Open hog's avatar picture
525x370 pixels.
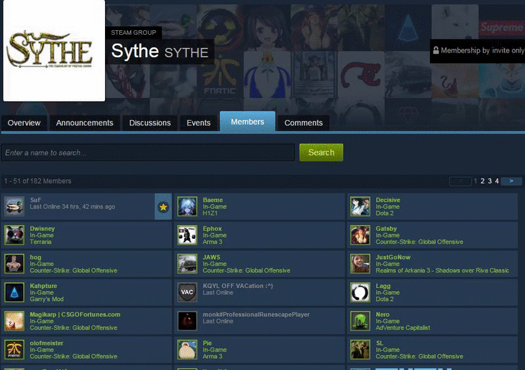(x=14, y=264)
